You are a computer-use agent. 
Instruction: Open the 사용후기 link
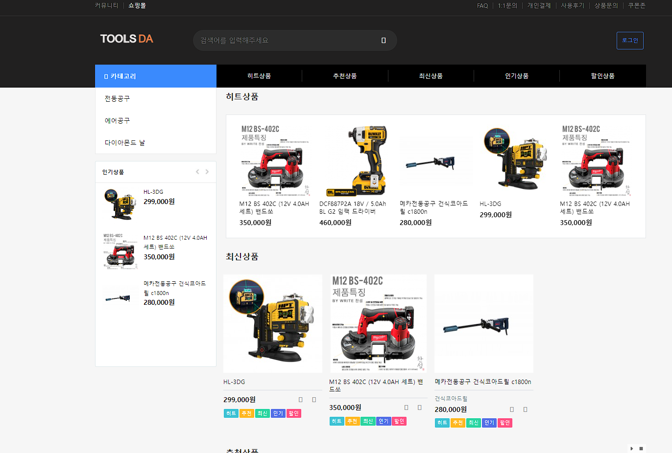point(573,5)
